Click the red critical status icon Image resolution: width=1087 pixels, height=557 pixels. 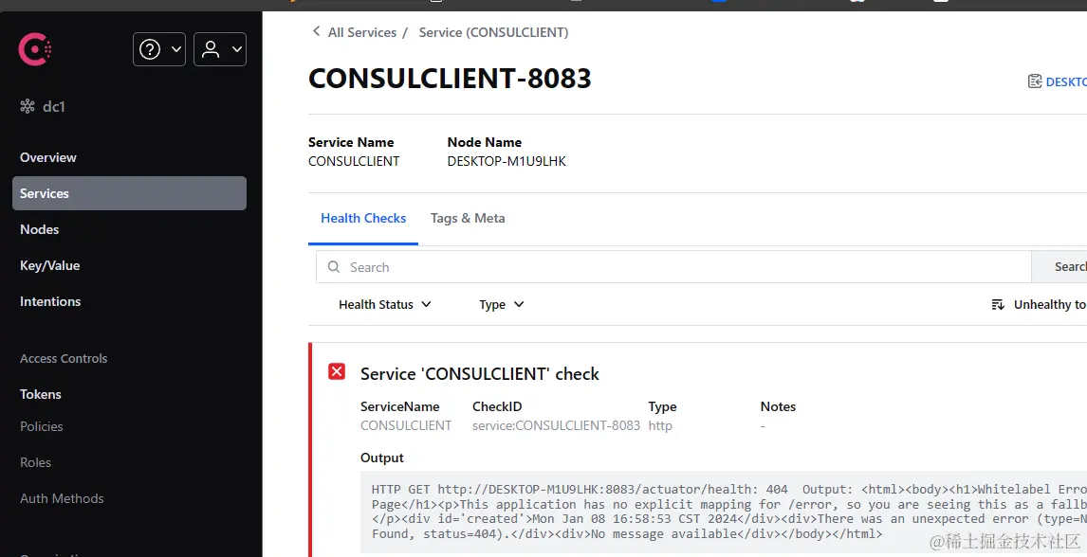[x=336, y=372]
